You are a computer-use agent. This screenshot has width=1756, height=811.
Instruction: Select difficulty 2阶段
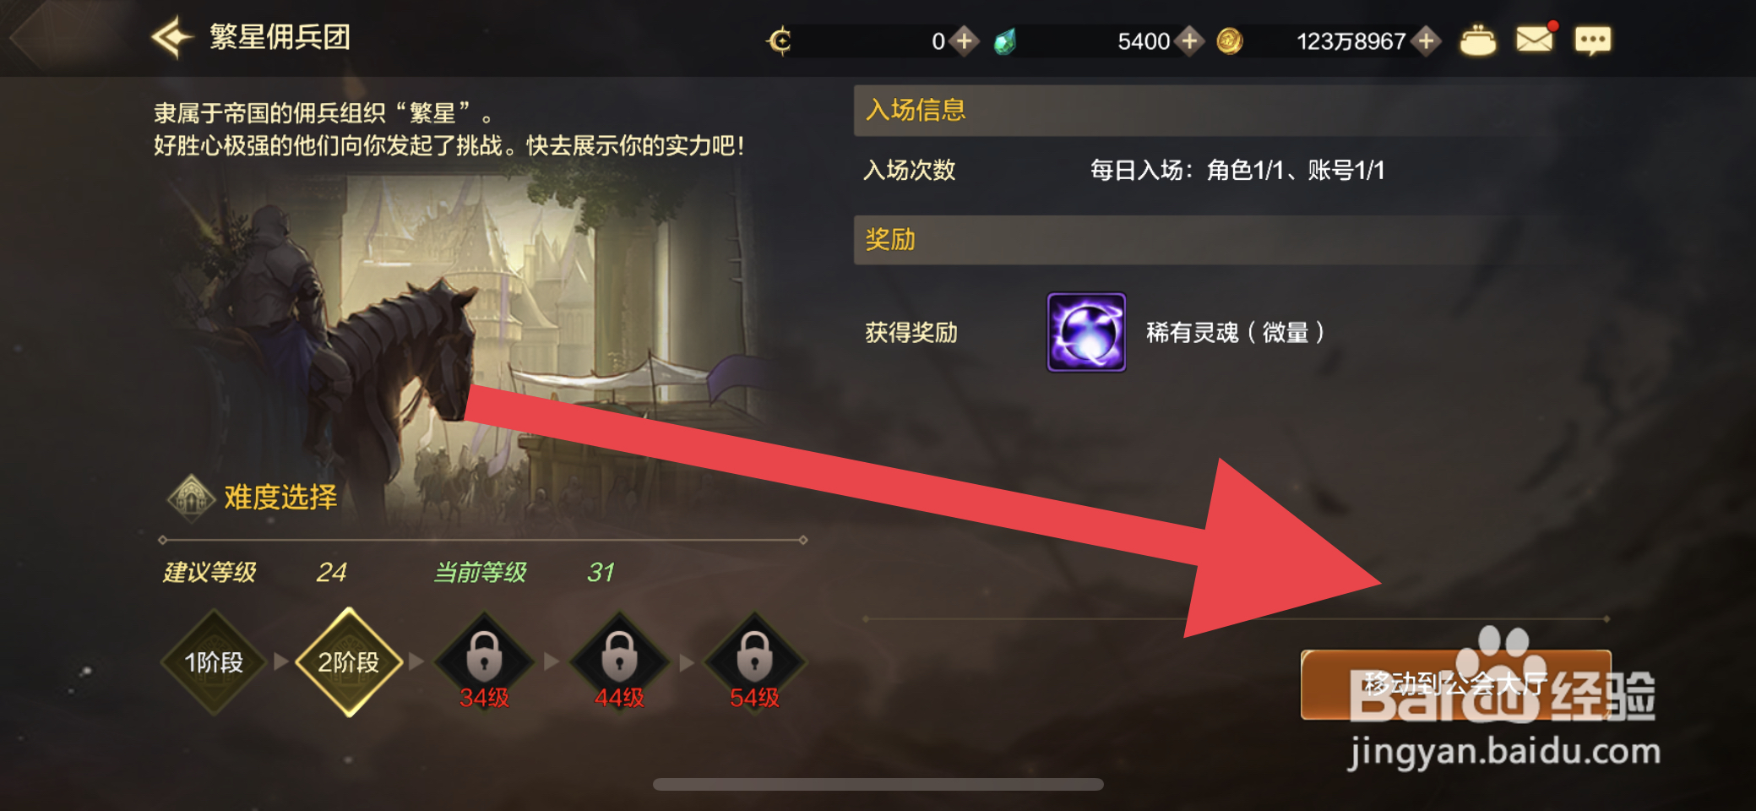click(348, 662)
